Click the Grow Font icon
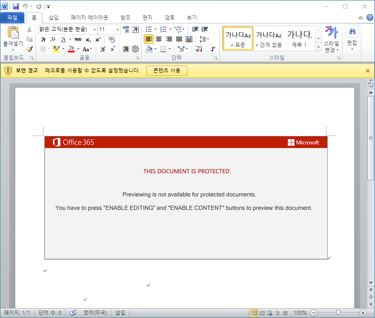Viewport: 375px width, 318px height. 103,49
